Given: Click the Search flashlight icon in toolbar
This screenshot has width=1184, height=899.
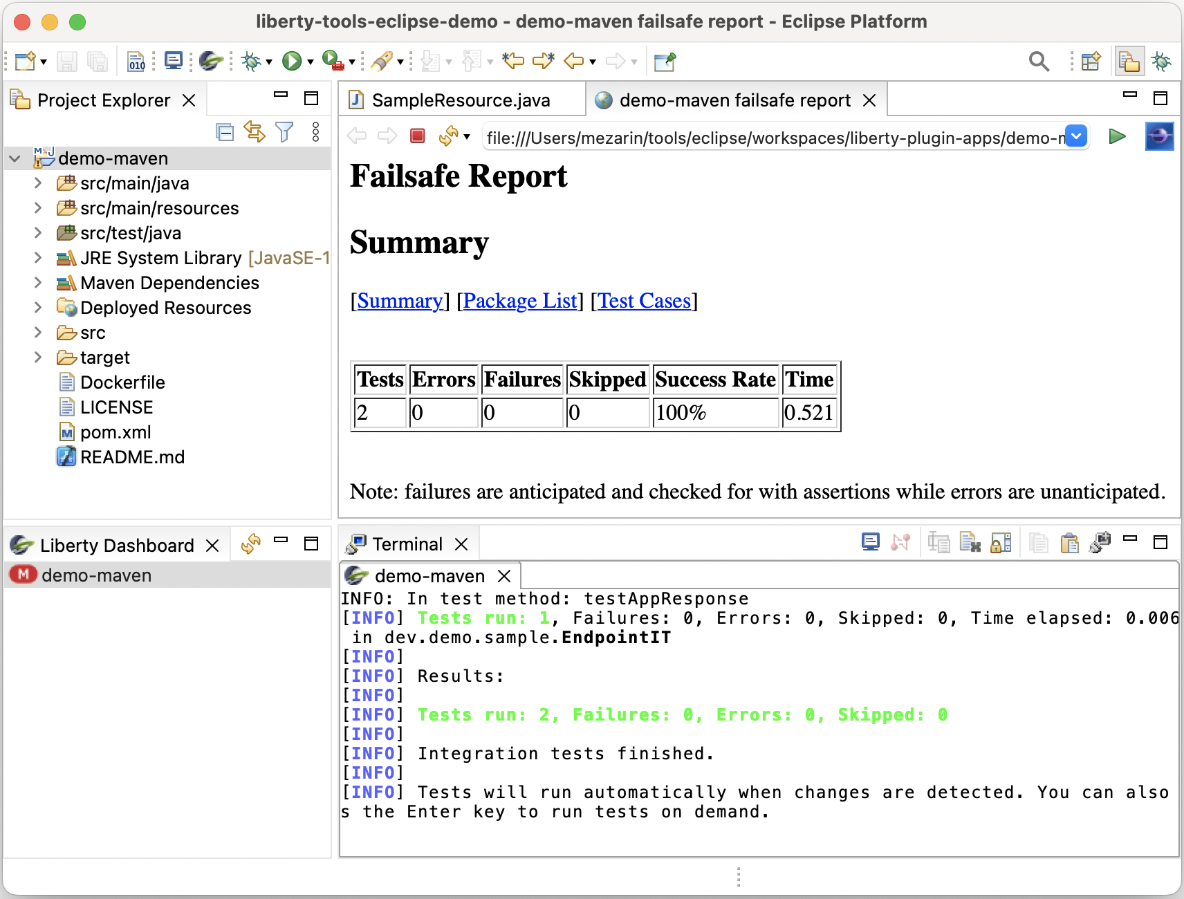Looking at the screenshot, I should pos(381,62).
